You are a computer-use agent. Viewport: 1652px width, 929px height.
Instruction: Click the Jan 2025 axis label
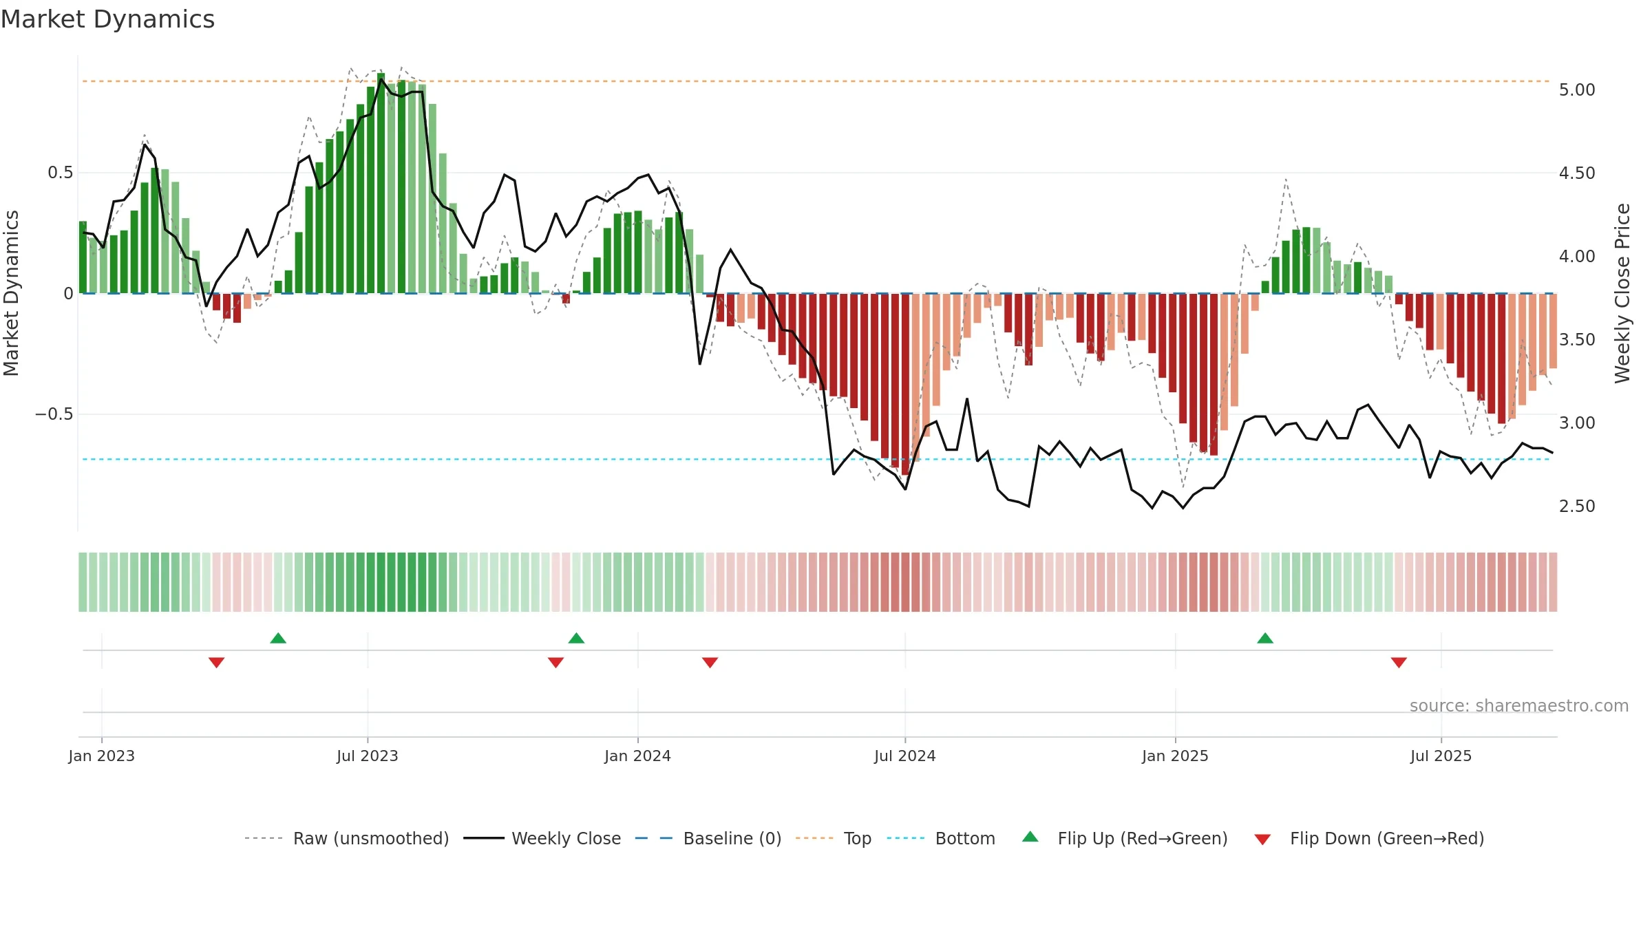pyautogui.click(x=1176, y=756)
